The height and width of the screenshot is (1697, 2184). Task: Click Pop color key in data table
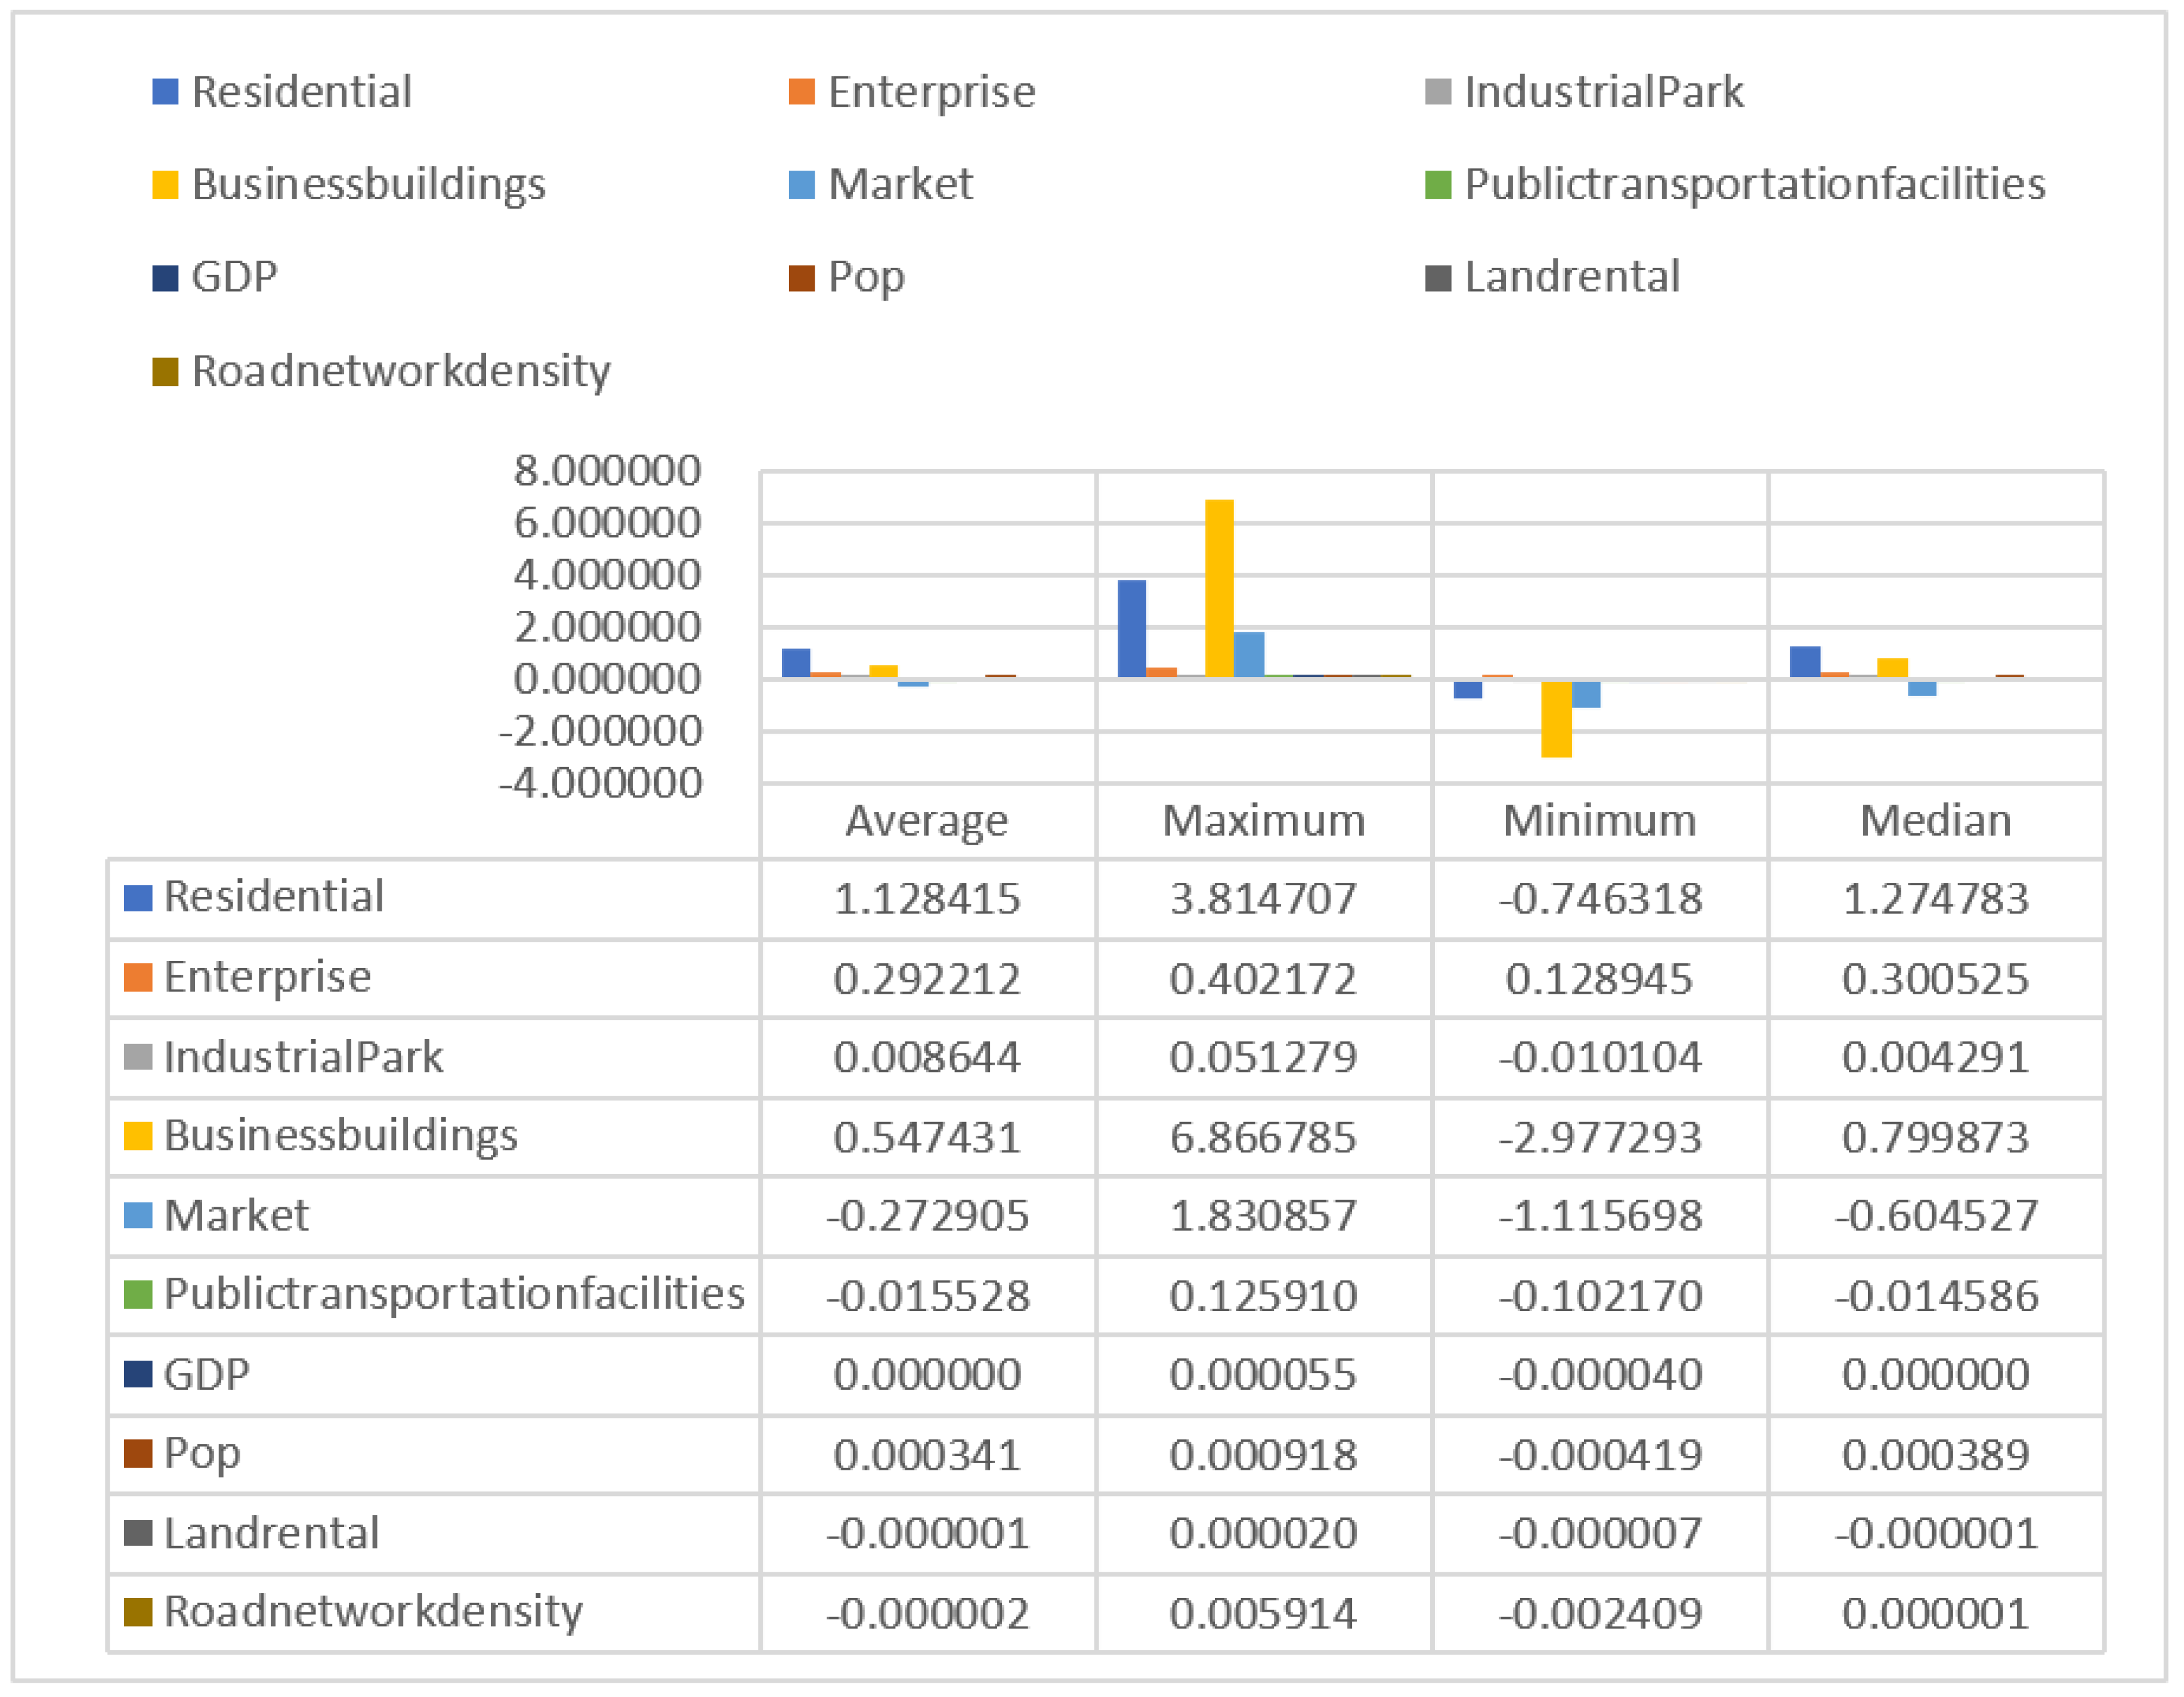click(138, 1453)
